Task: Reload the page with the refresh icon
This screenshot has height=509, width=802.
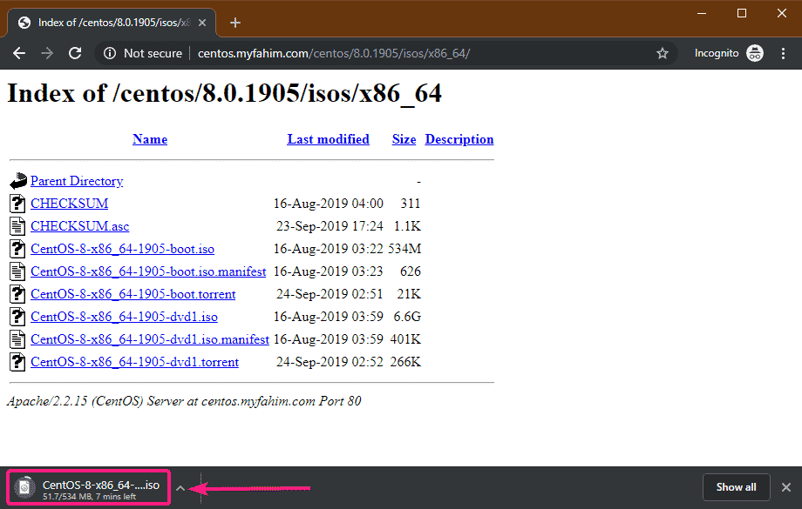Action: tap(75, 53)
